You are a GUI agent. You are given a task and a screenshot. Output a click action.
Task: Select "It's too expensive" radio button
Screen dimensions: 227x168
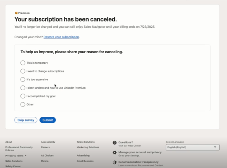click(23, 80)
